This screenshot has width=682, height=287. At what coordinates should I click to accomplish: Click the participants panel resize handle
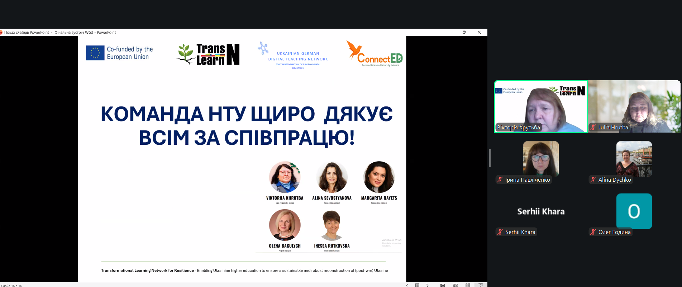490,158
